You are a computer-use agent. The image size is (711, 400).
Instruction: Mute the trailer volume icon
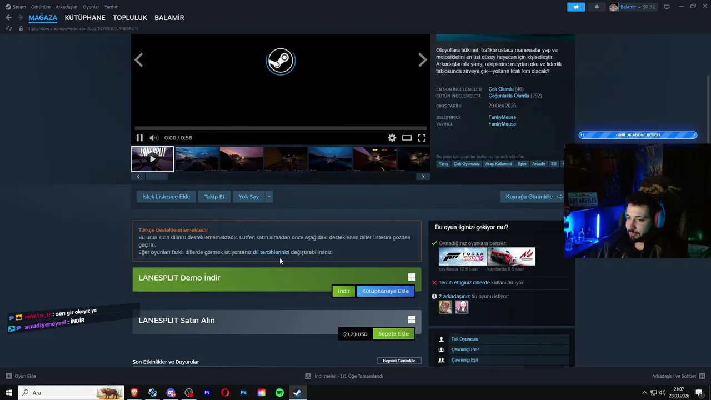pos(154,138)
